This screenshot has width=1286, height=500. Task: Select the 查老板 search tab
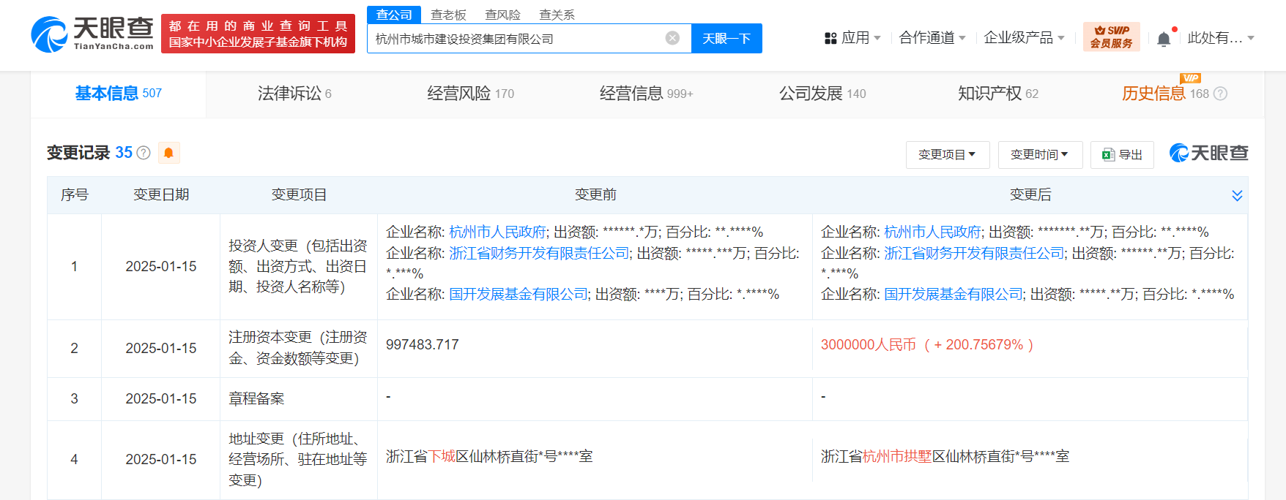(x=448, y=15)
